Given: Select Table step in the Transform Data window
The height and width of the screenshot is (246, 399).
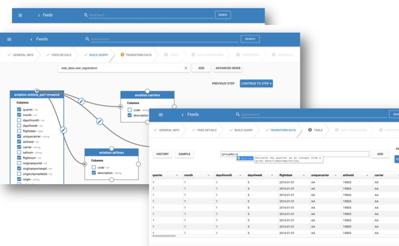Looking at the screenshot, I should click(x=315, y=130).
